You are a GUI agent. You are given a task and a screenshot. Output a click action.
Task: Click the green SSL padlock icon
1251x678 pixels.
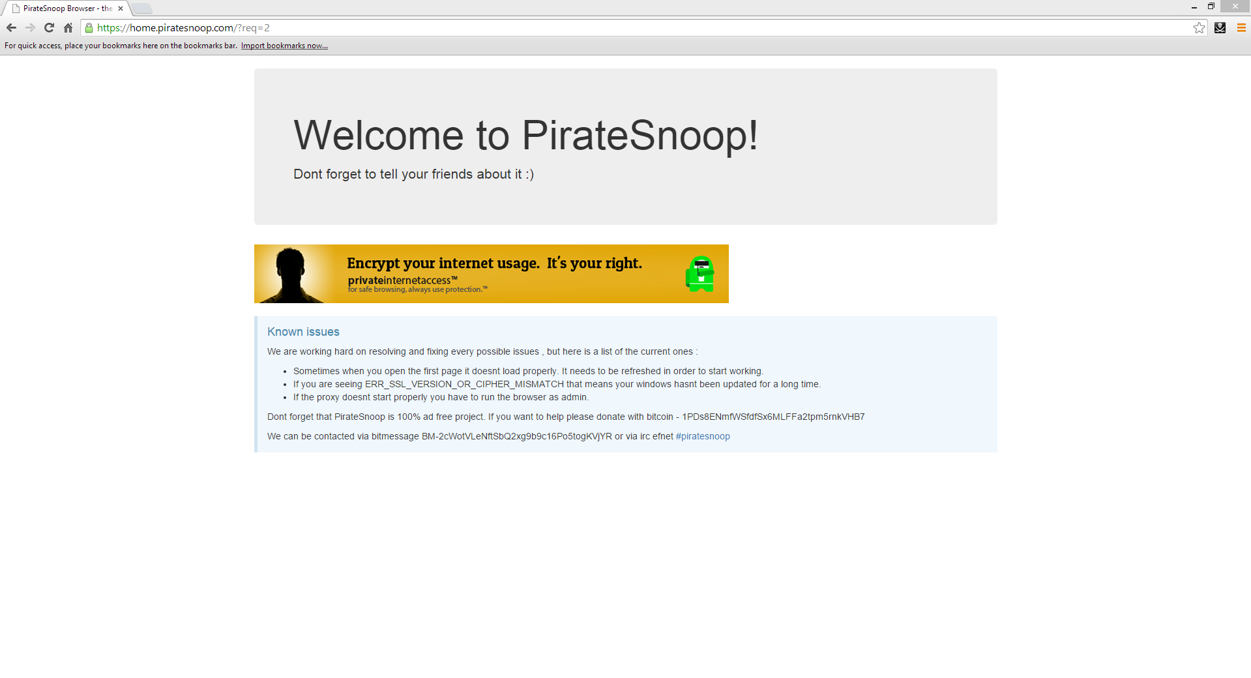coord(89,28)
